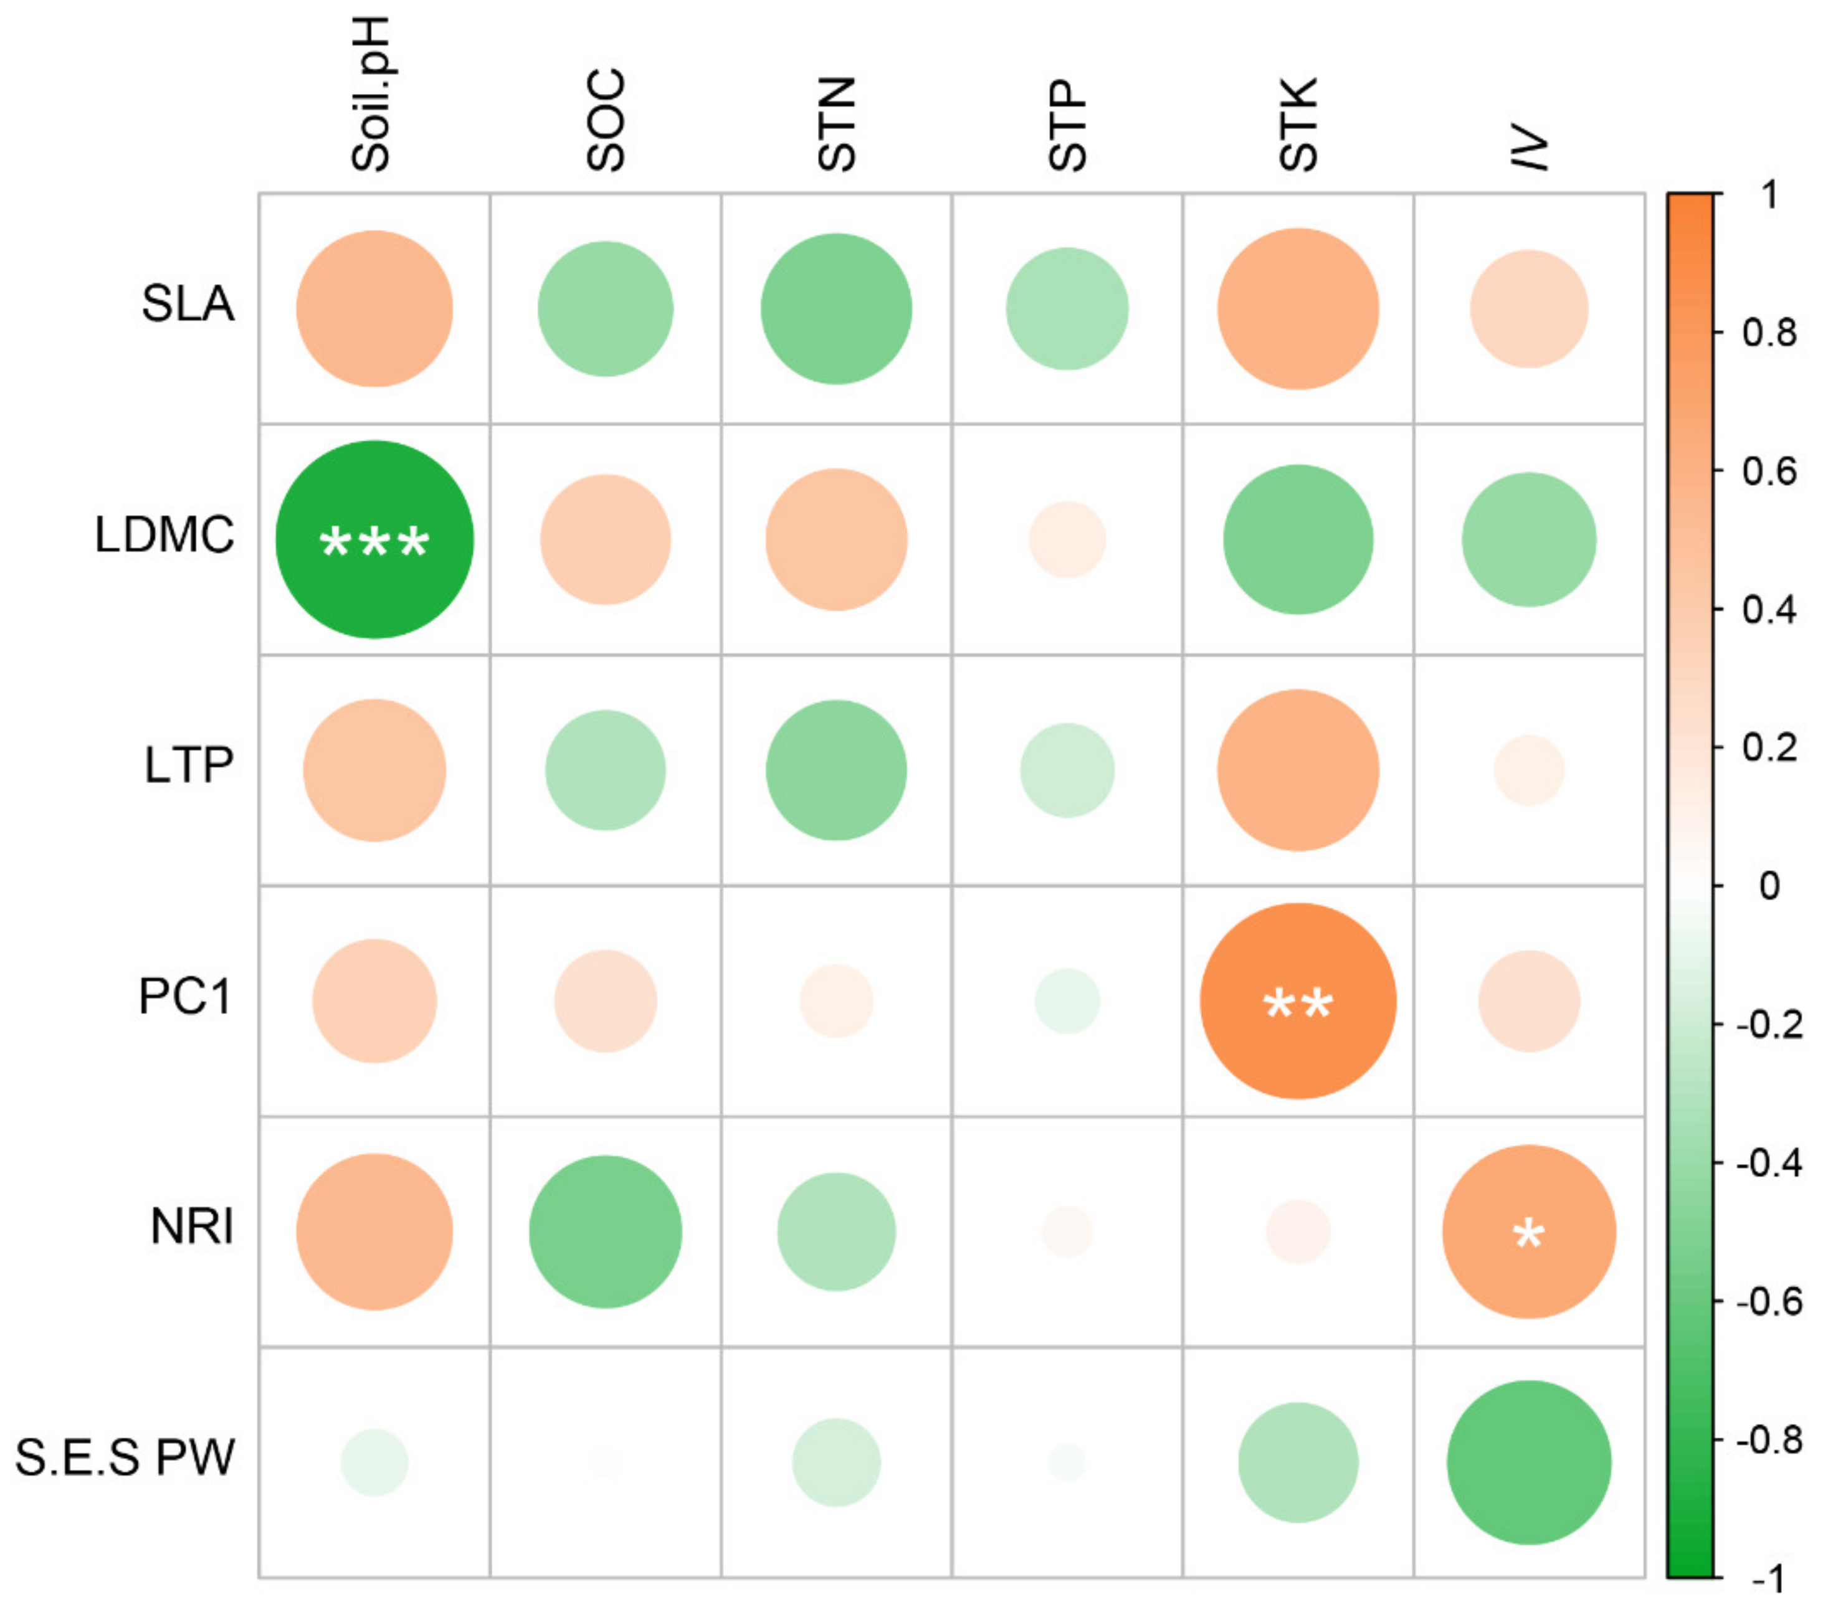
Task: Click the orange SLA and STK circle
Action: pos(1298,308)
